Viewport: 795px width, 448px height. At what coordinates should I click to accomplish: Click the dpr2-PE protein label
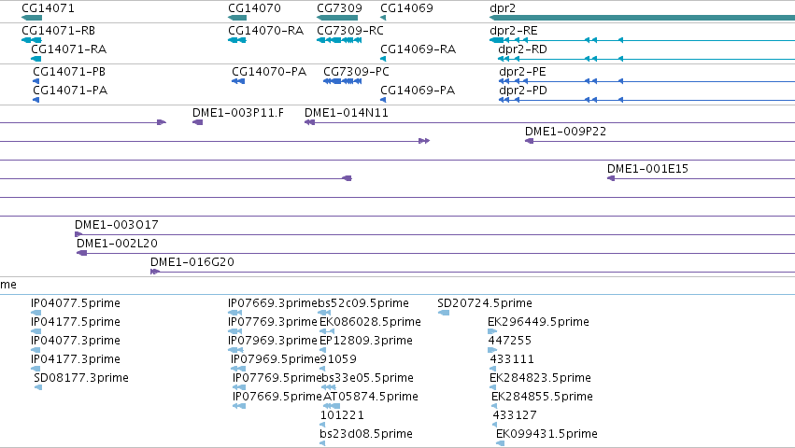522,72
